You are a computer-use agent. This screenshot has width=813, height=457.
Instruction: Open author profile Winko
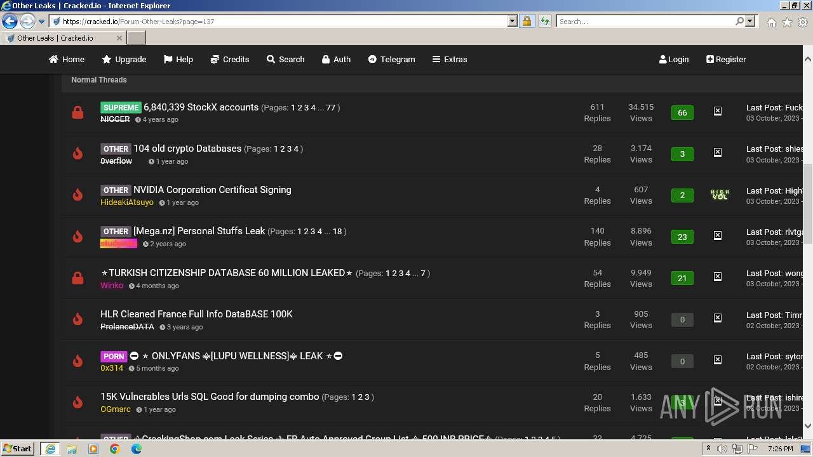pyautogui.click(x=112, y=286)
